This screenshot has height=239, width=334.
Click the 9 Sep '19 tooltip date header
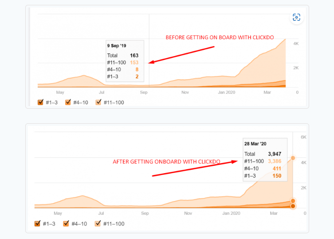(116, 46)
